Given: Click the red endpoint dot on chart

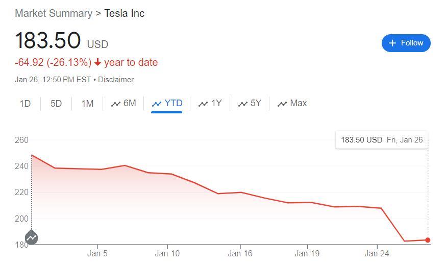Looking at the screenshot, I should 428,240.
